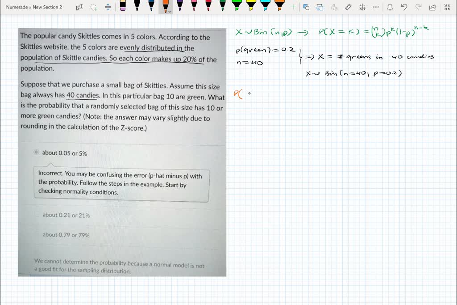Select the black pen
Screen dimensions: 457x305
point(137,5)
